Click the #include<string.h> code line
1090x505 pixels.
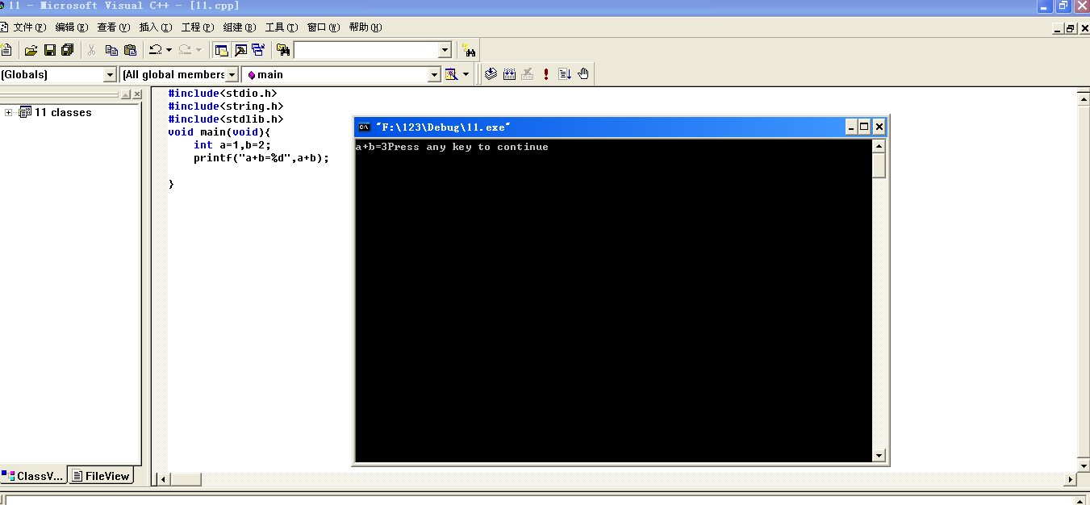coord(226,106)
